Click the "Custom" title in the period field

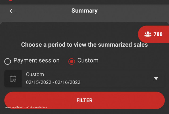click(35, 74)
